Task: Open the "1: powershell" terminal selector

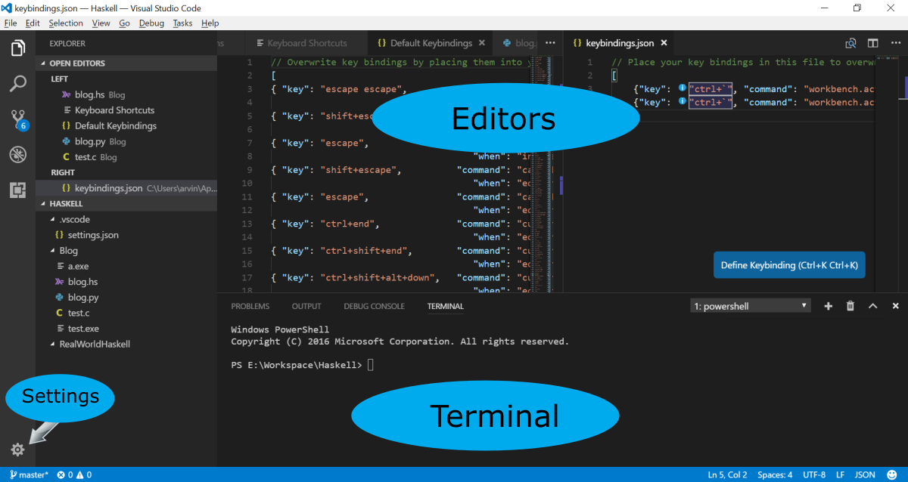Action: click(749, 305)
